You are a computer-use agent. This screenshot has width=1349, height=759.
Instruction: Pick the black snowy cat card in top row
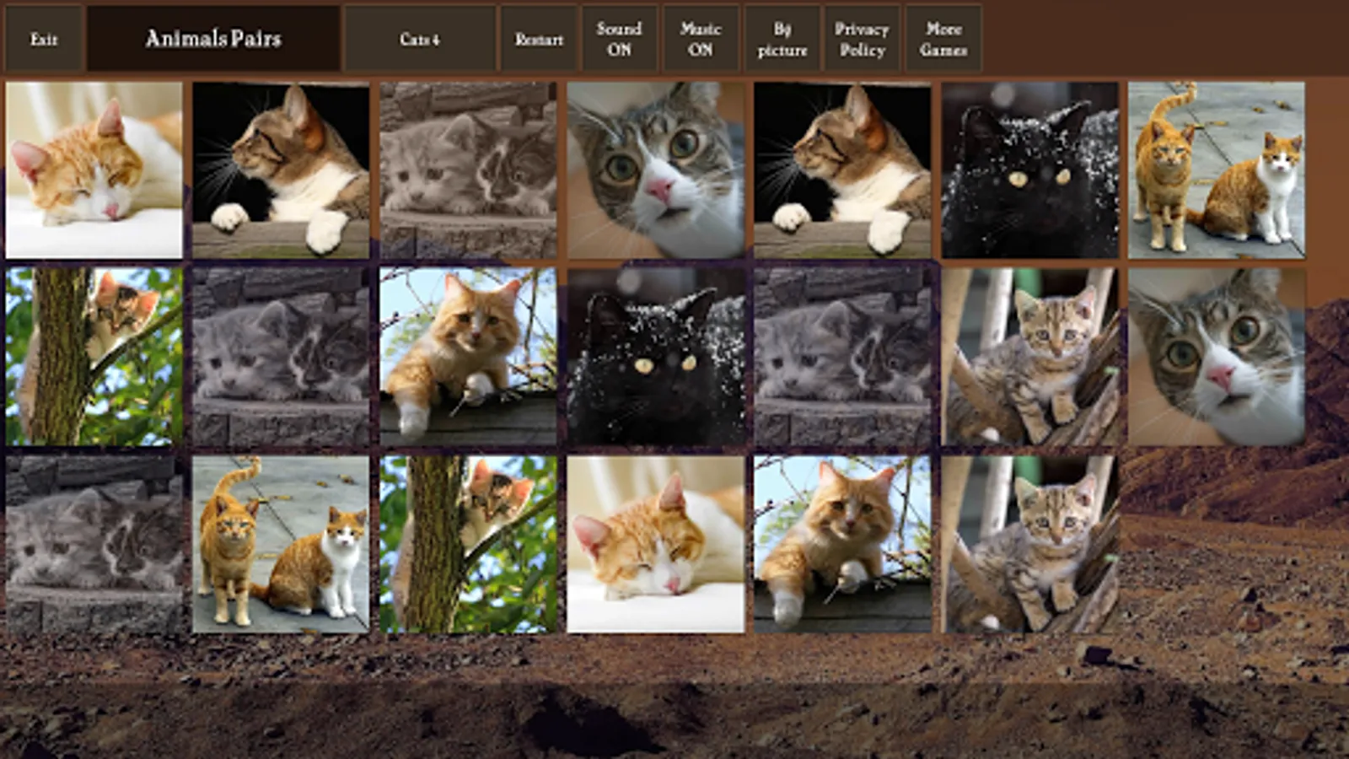coord(1029,170)
